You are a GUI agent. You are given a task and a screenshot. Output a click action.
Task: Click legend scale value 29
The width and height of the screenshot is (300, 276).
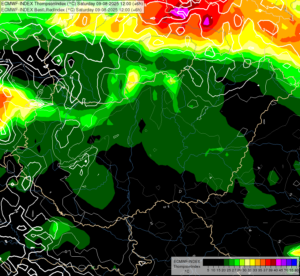239,270
